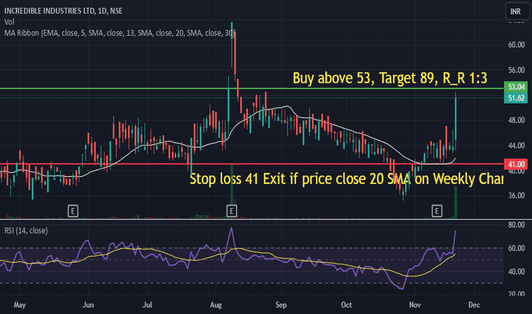Click the Nov label on time axis
Image resolution: width=532 pixels, height=314 pixels.
click(x=415, y=305)
